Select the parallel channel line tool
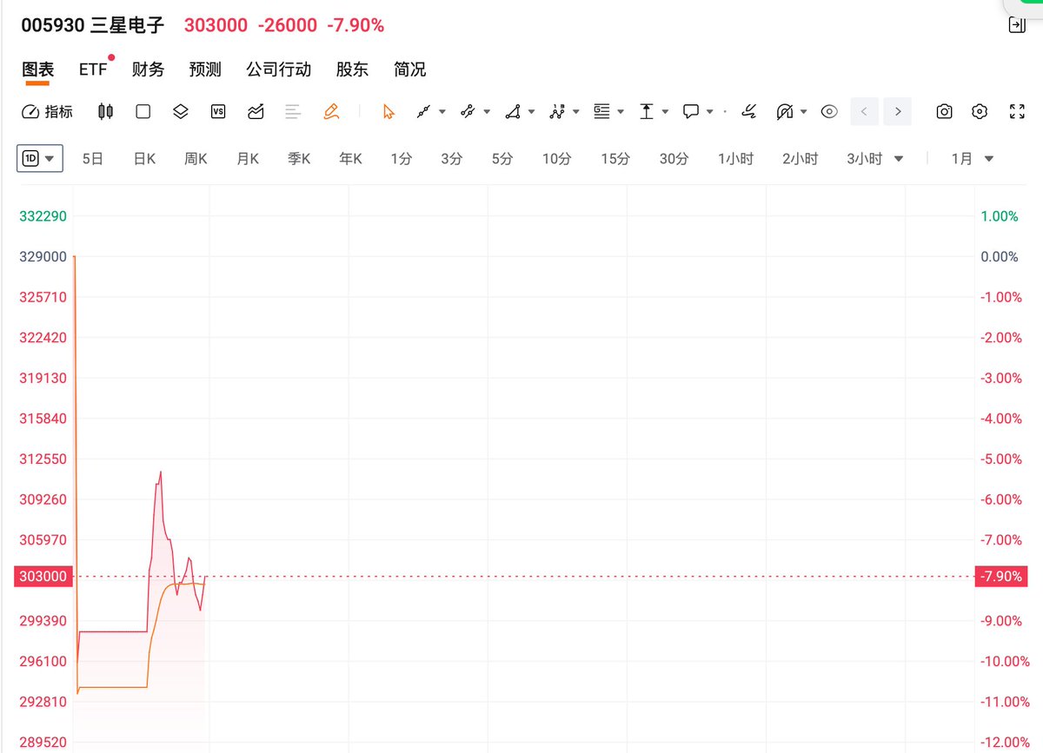Screen dimensions: 1043x753 468,111
